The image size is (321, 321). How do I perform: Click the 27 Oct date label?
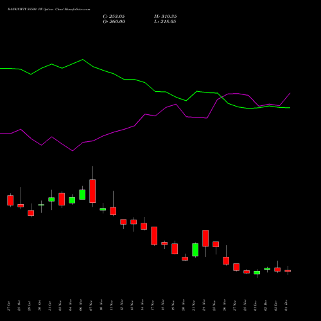point(8,306)
